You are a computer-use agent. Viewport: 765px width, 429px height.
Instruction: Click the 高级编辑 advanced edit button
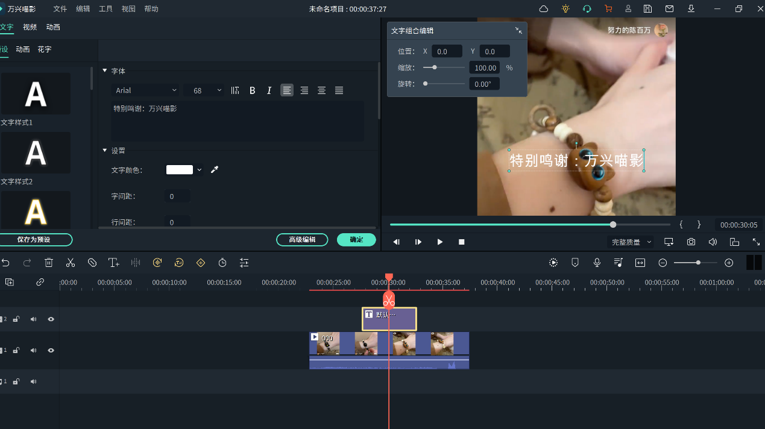(302, 239)
